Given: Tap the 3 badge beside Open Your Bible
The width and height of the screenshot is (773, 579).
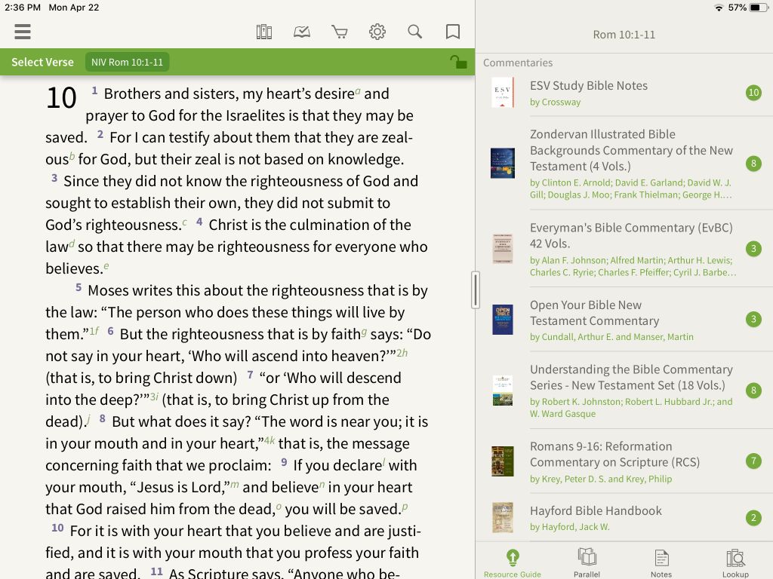Looking at the screenshot, I should click(753, 320).
